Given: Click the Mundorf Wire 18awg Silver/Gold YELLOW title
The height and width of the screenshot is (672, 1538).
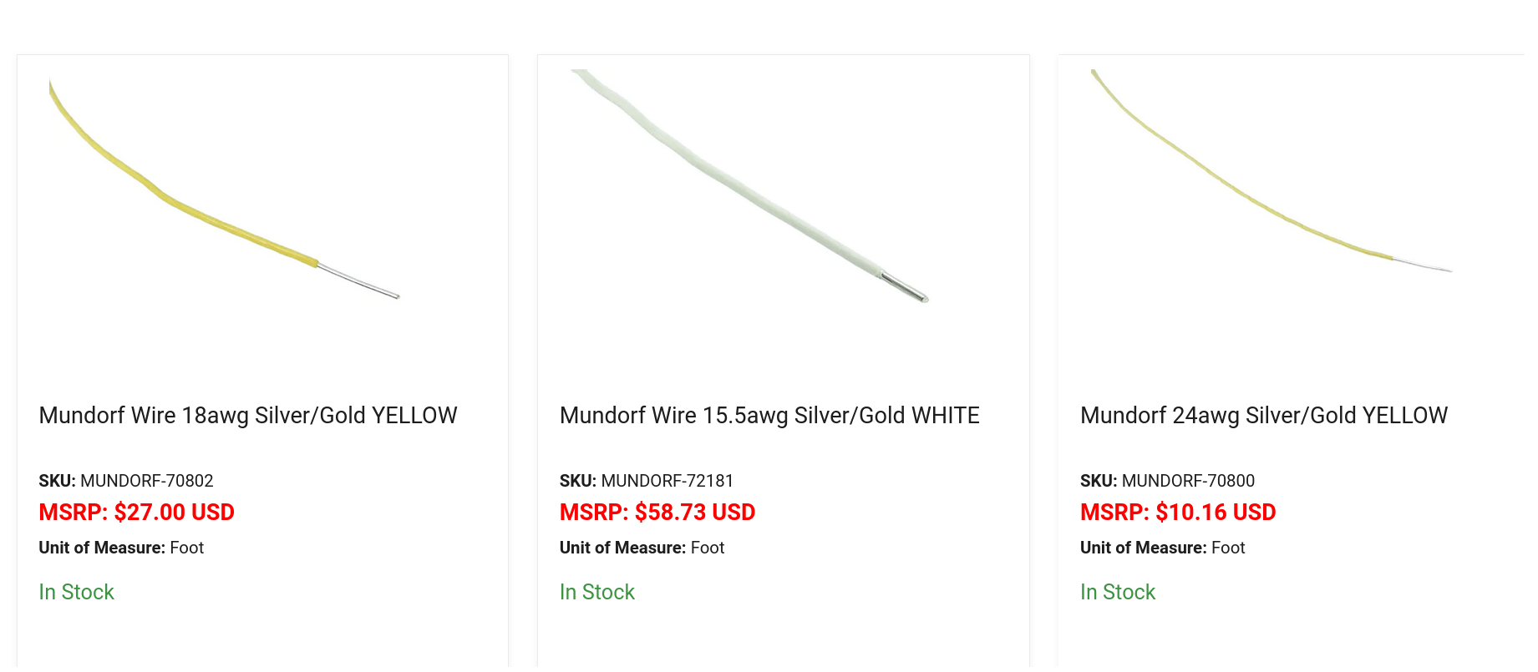Looking at the screenshot, I should 248,416.
